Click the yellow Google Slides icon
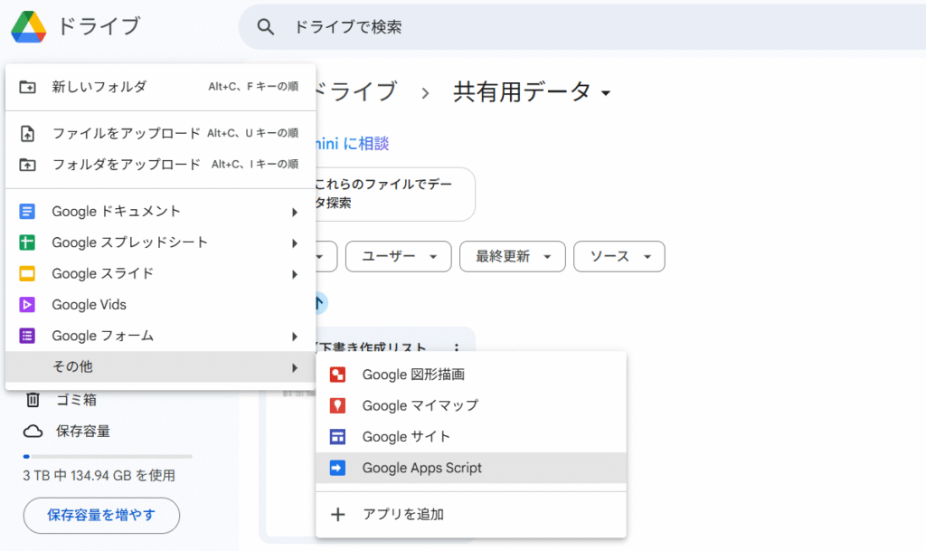The width and height of the screenshot is (926, 551). 27,273
